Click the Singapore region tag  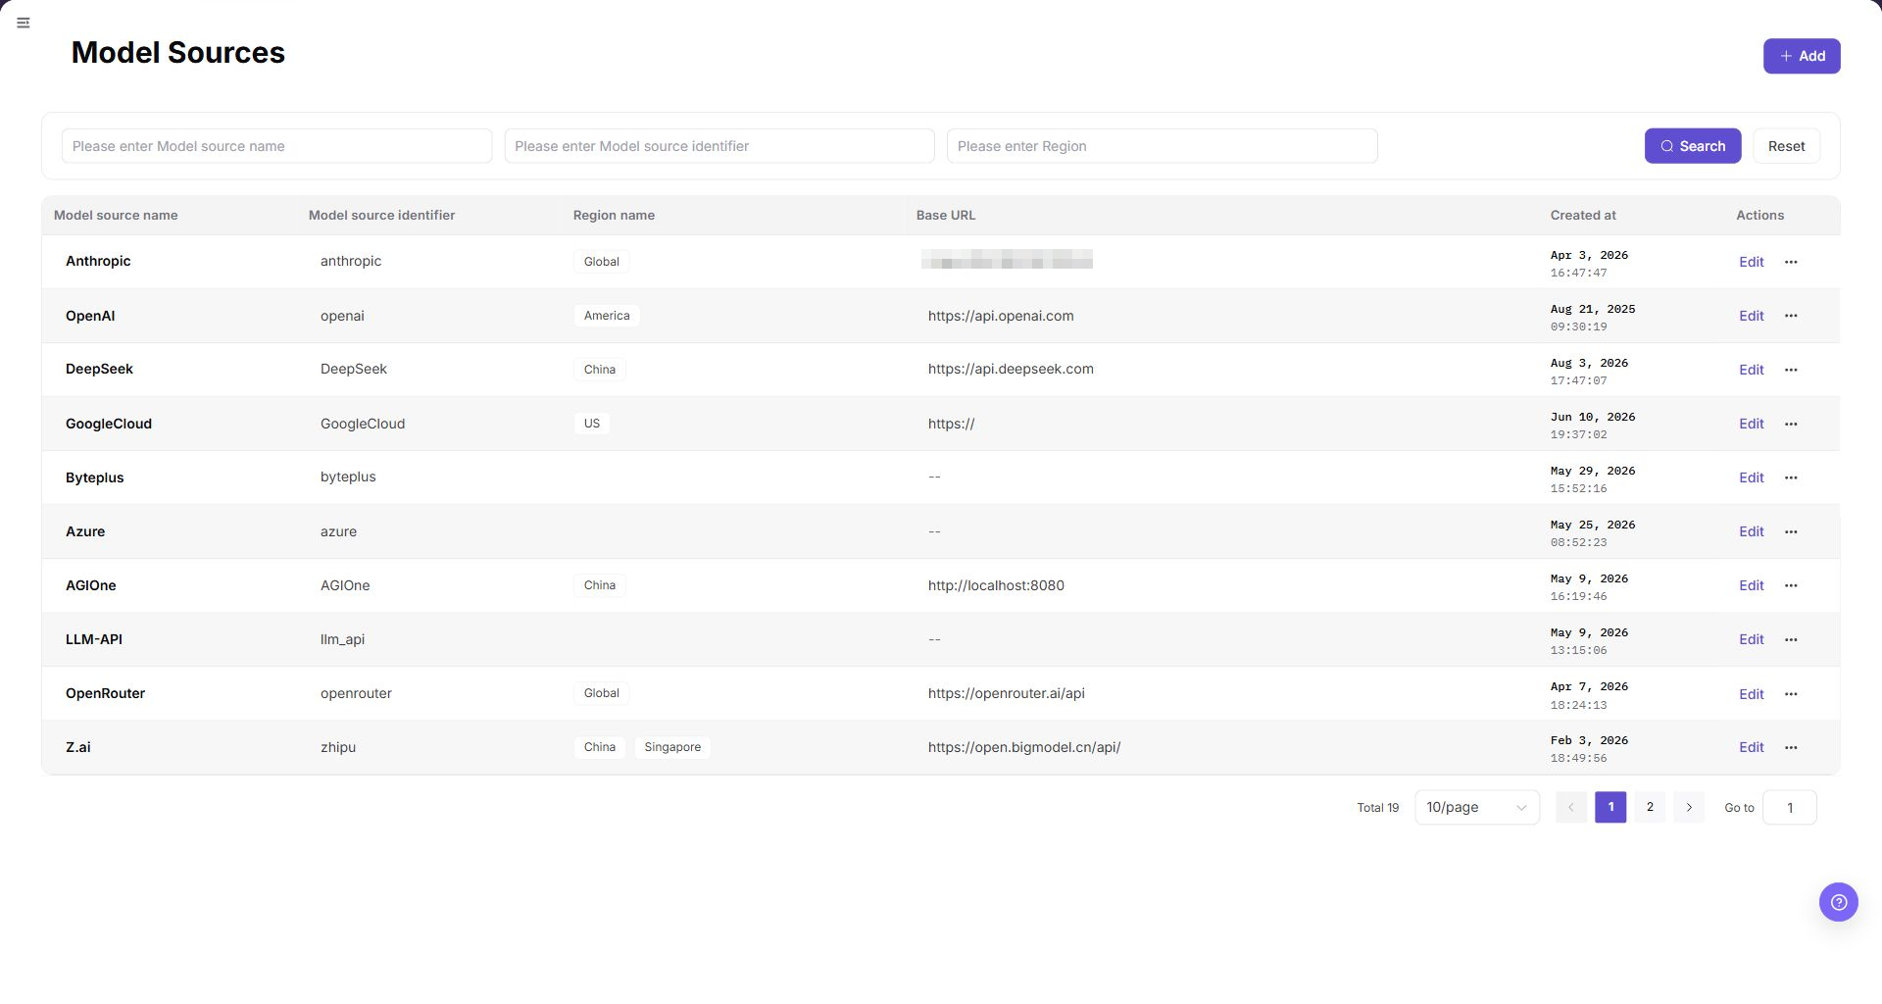click(672, 747)
